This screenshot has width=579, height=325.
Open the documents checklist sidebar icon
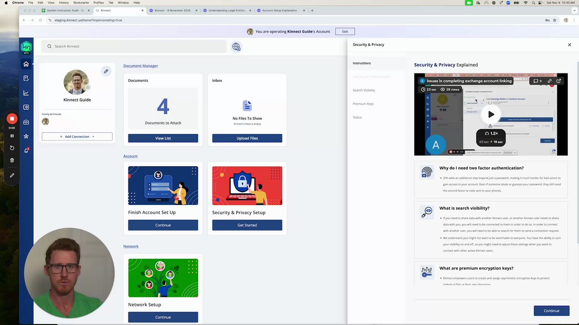tap(26, 79)
